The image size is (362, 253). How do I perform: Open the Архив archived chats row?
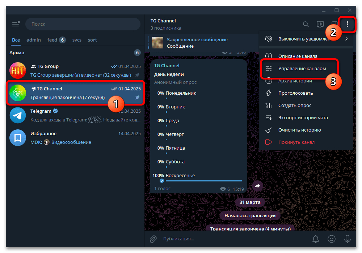[x=75, y=52]
